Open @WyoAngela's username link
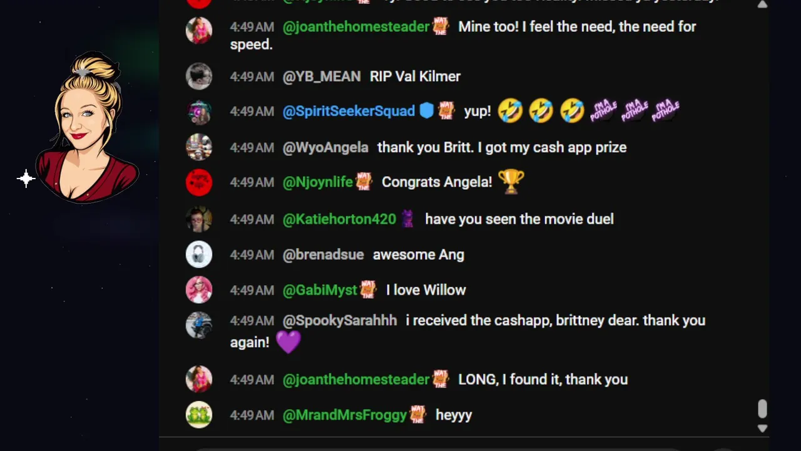Image resolution: width=801 pixels, height=451 pixels. [x=325, y=147]
